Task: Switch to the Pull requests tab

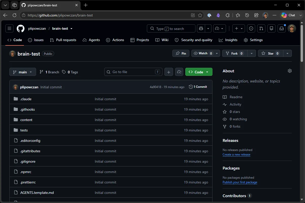Action: (x=63, y=40)
